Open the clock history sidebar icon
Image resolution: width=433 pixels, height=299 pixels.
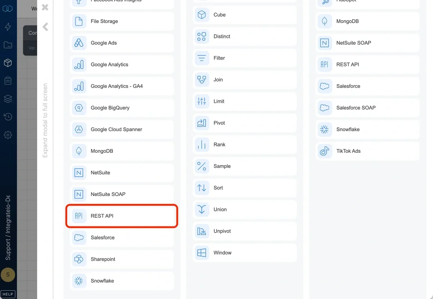[x=8, y=117]
